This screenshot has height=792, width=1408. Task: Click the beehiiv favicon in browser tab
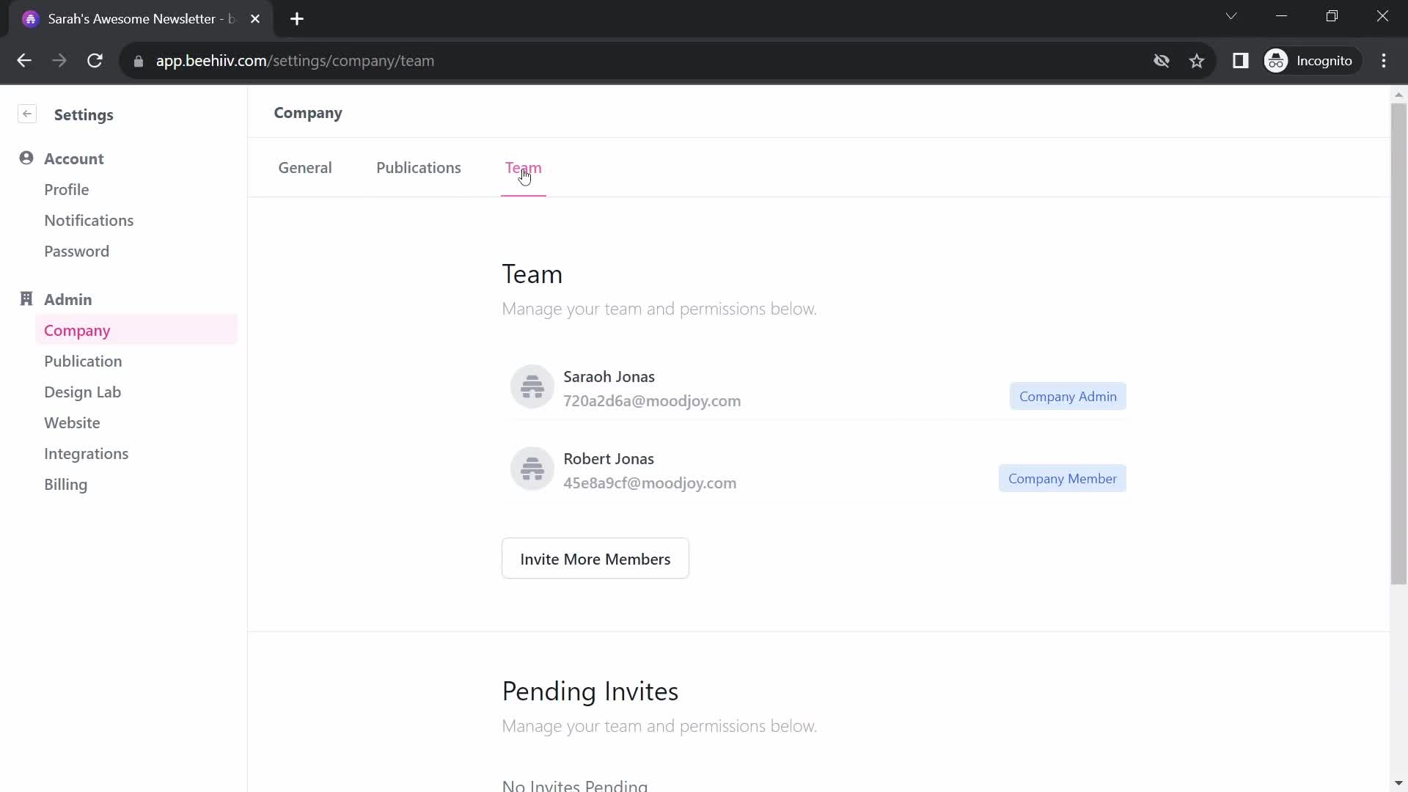pos(30,19)
